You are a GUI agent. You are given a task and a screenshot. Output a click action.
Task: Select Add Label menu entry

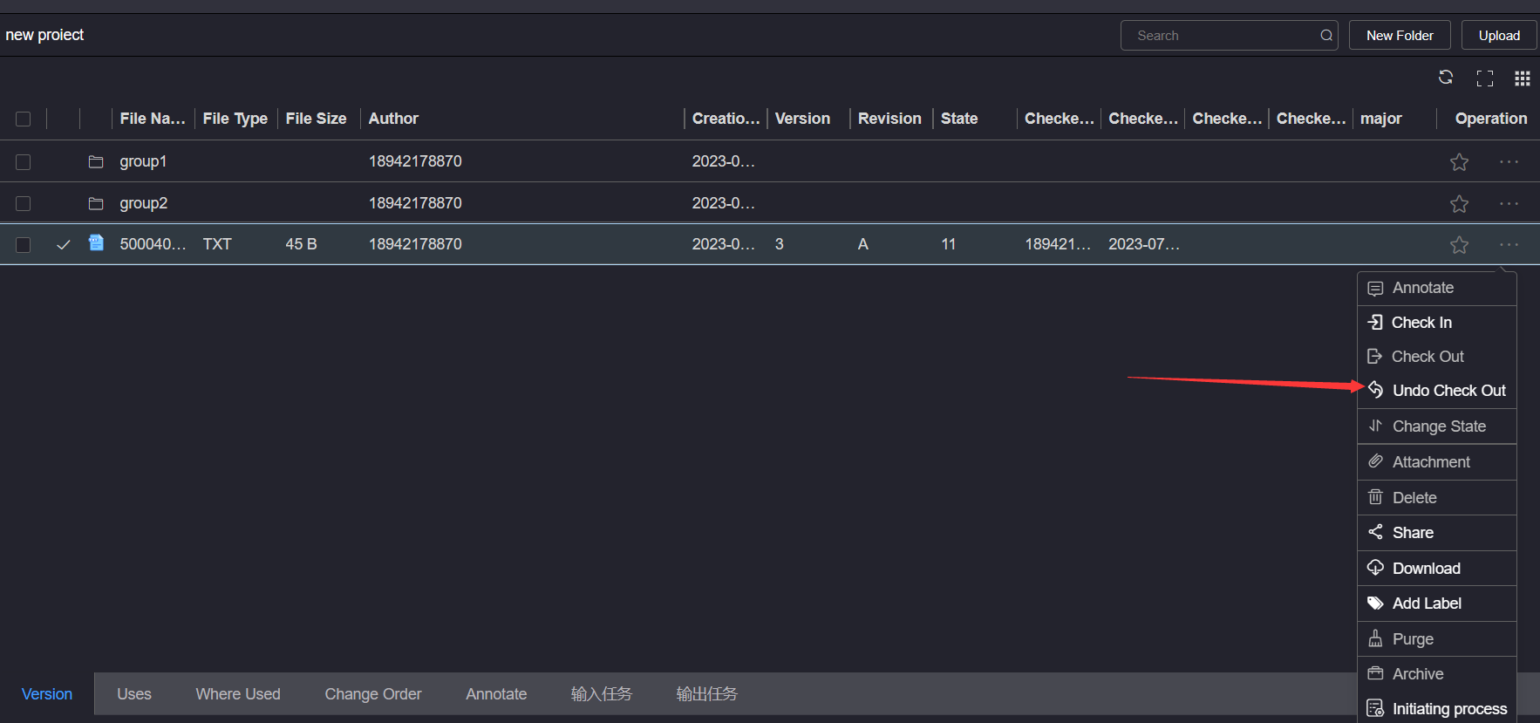pos(1436,604)
